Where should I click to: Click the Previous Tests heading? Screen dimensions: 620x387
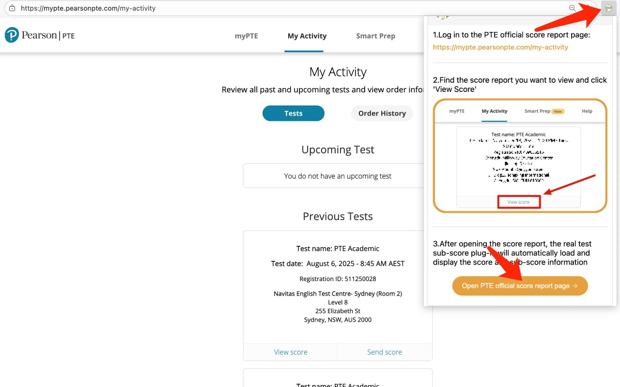pyautogui.click(x=338, y=216)
